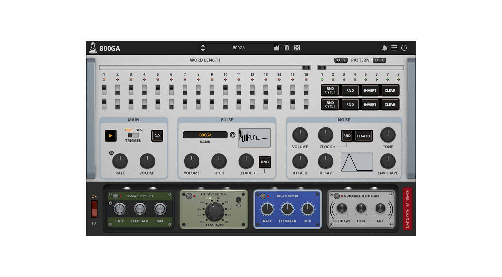
Task: Click the save preset floppy disk icon
Action: pos(276,48)
